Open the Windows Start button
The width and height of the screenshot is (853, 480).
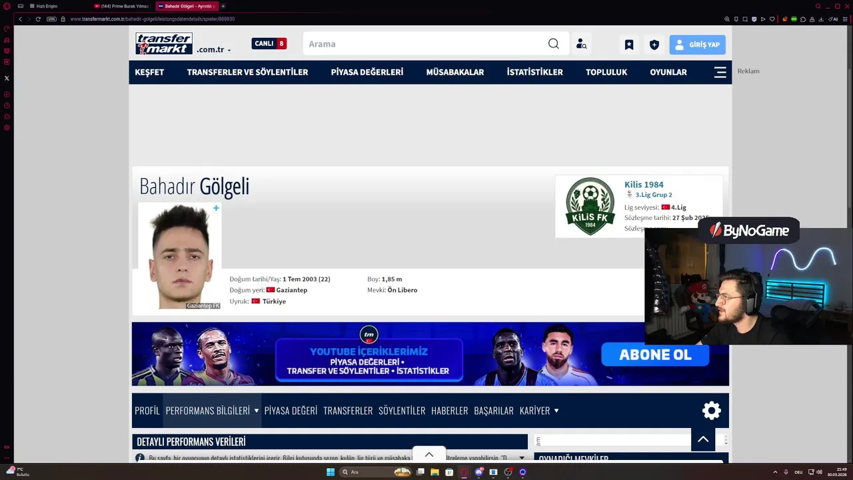tap(331, 472)
